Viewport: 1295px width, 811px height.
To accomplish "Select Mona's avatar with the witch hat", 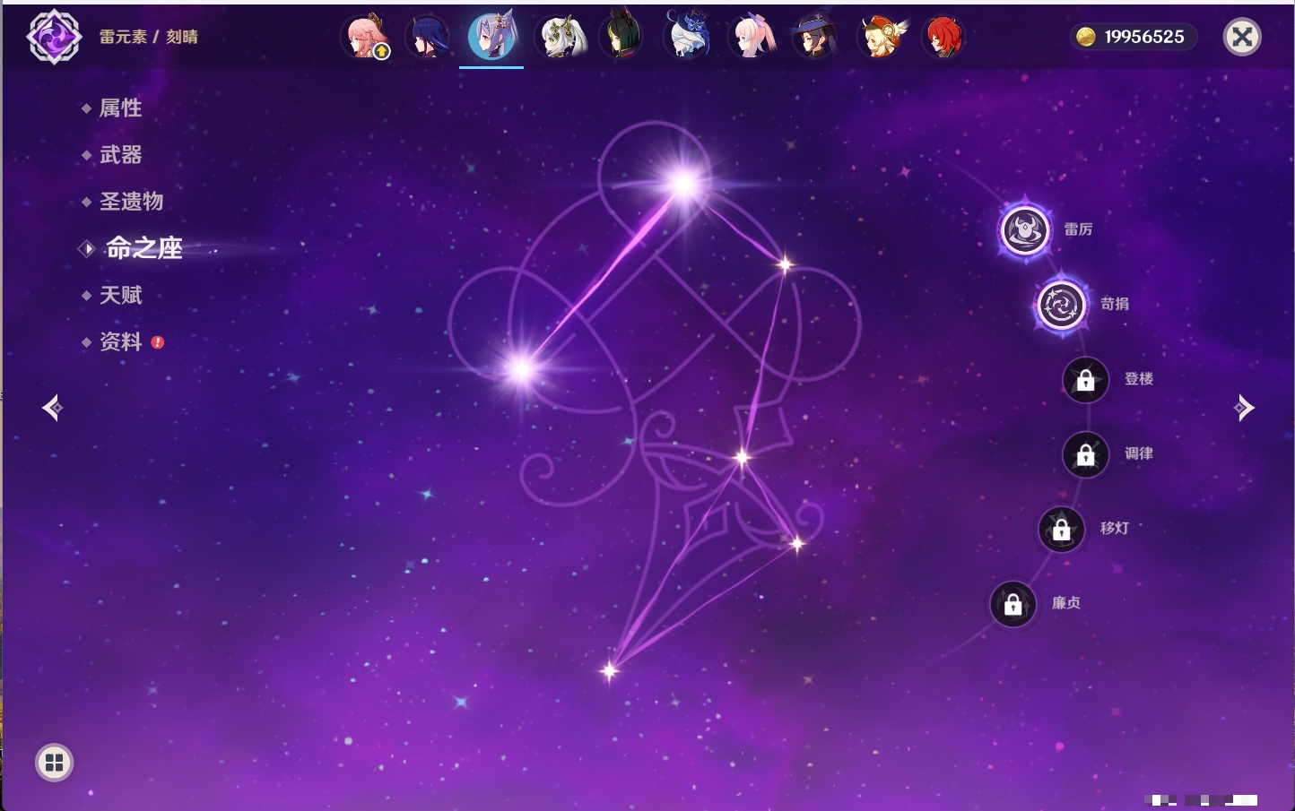I will coord(814,38).
